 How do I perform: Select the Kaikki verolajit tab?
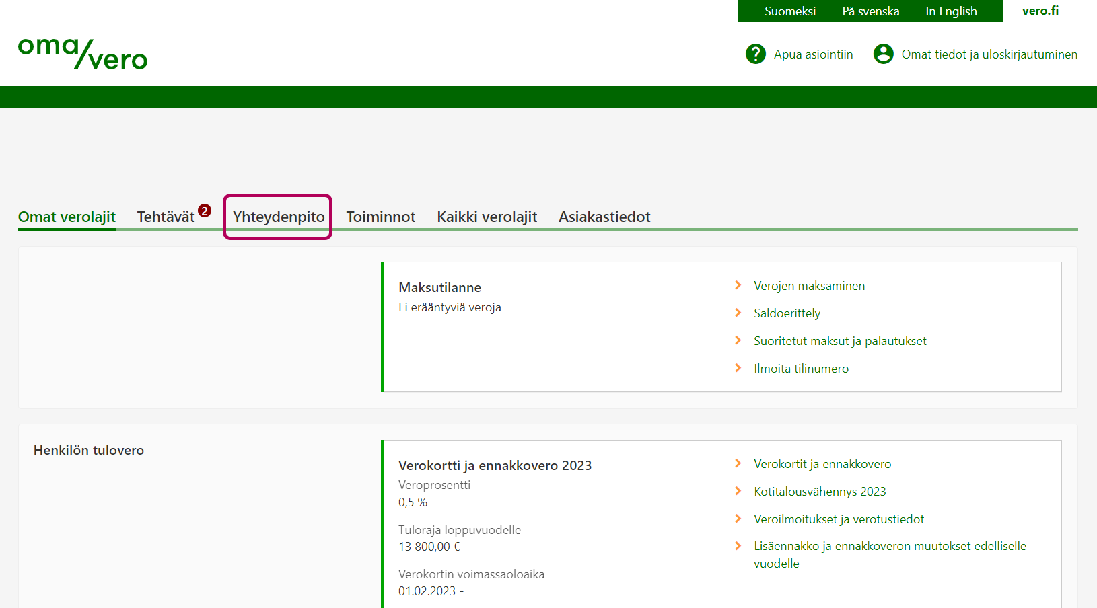click(487, 217)
